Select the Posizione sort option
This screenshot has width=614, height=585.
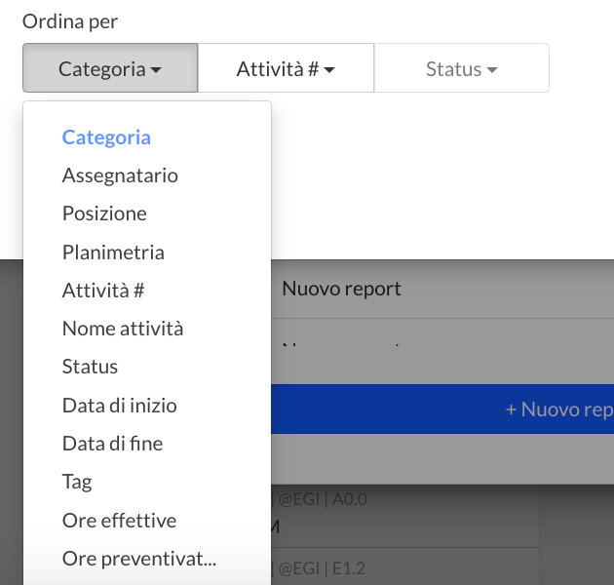(x=104, y=214)
